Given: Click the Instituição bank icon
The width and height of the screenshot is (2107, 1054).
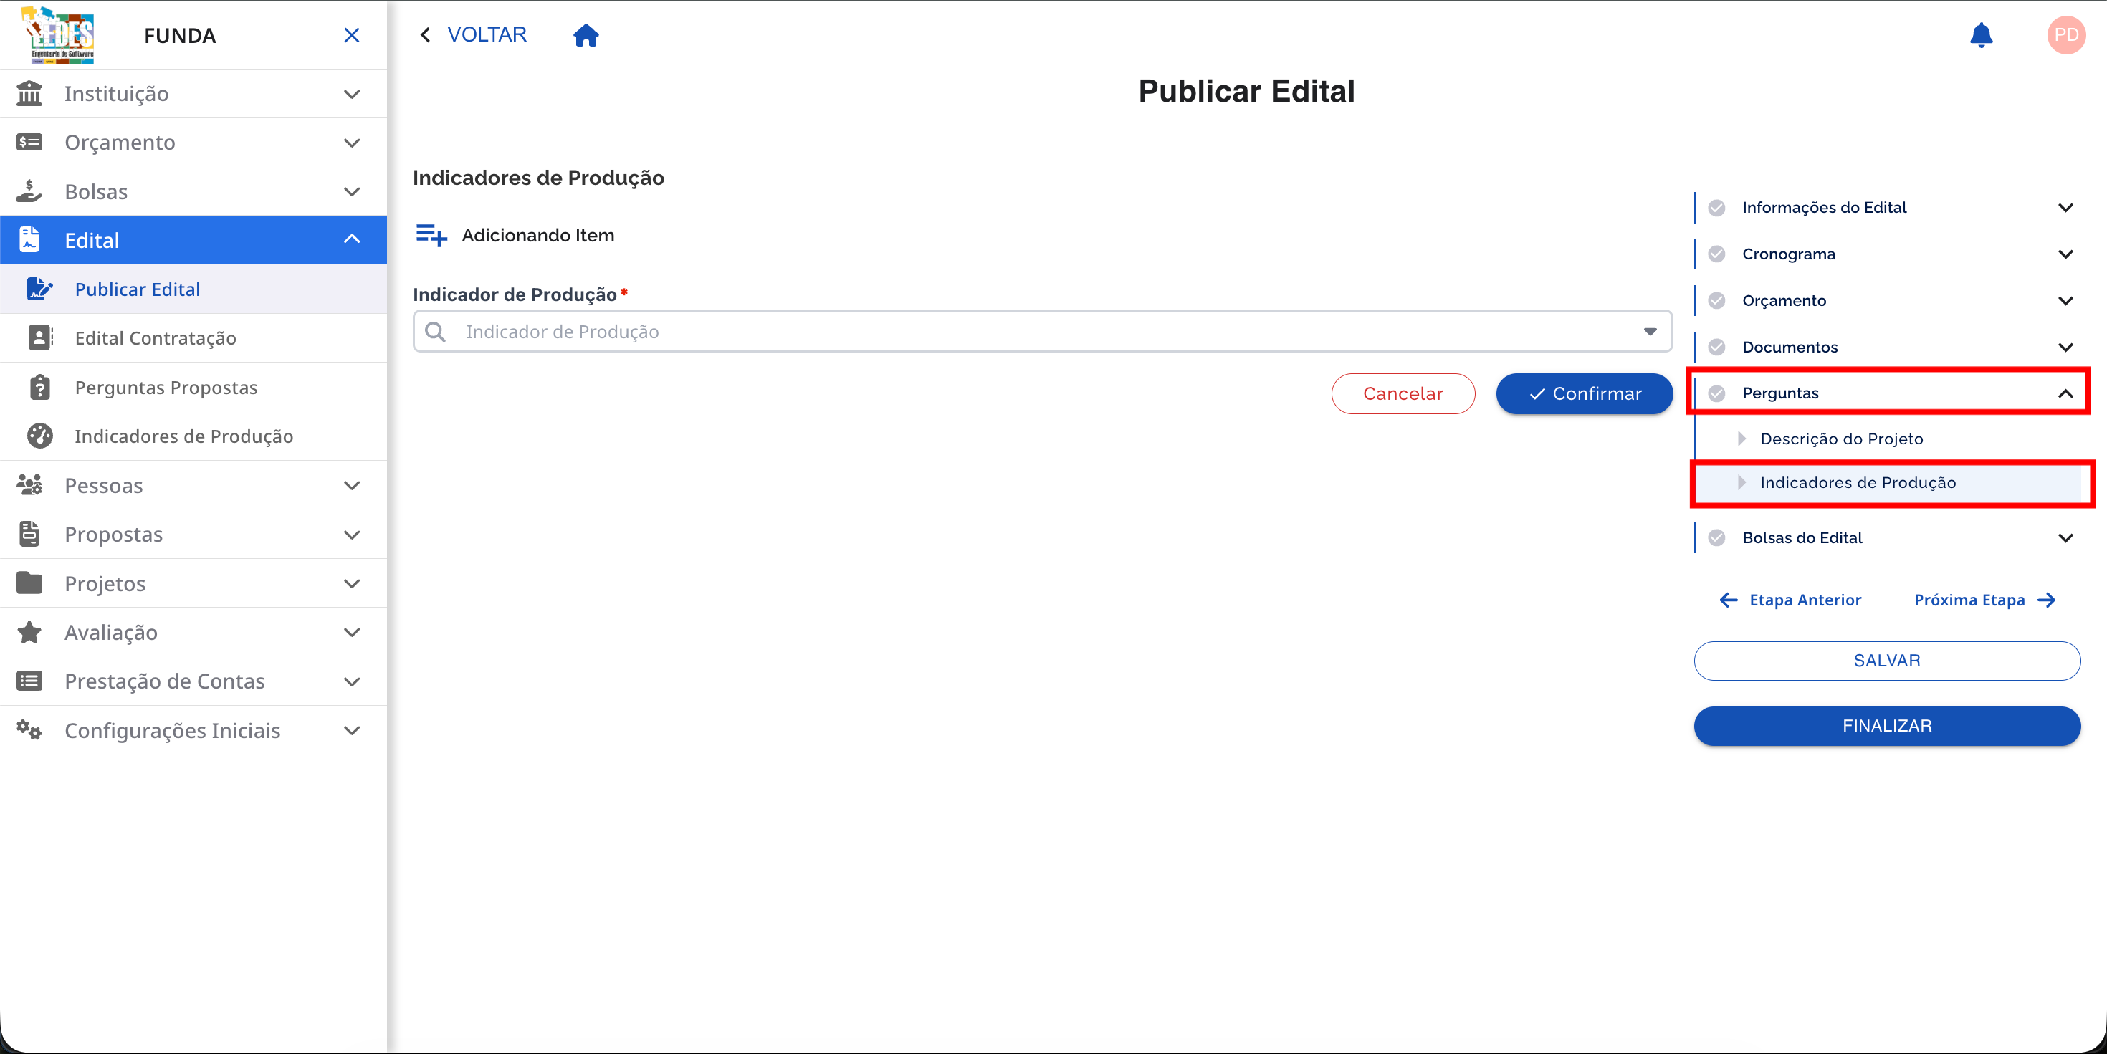Looking at the screenshot, I should [29, 93].
